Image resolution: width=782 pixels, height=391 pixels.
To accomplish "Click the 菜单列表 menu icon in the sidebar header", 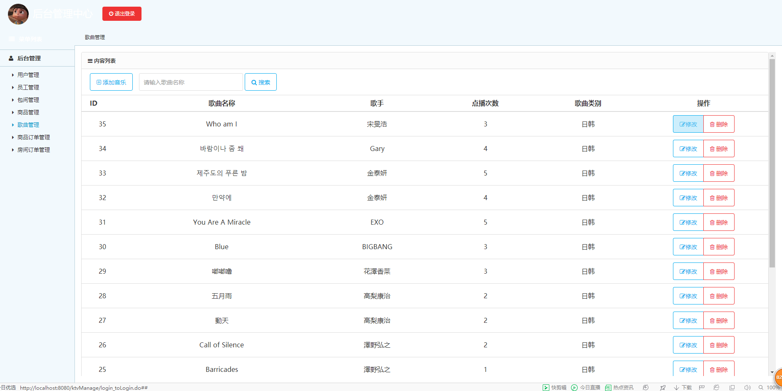I will (12, 39).
